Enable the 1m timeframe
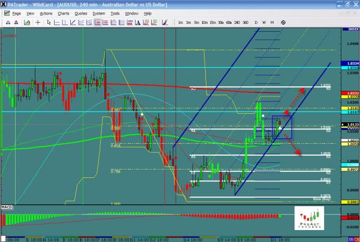Image resolution: width=360 pixels, height=242 pixels. (x=181, y=22)
